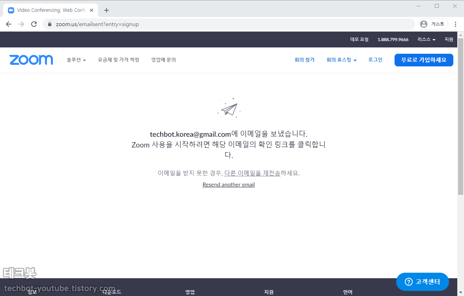Click the 언어 footer heading
The width and height of the screenshot is (464, 296).
tap(348, 292)
